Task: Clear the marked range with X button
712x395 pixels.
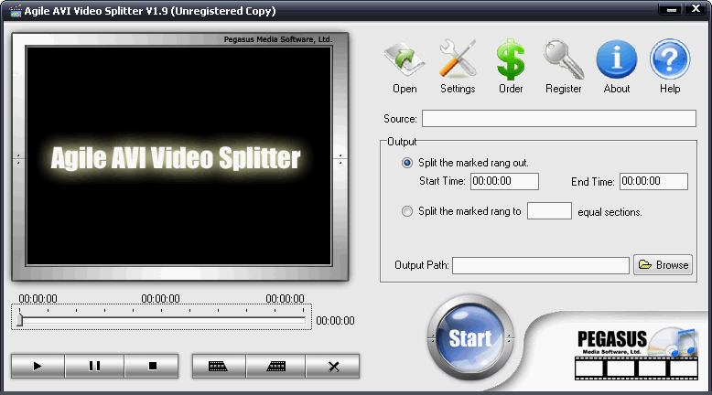Action: pos(333,366)
